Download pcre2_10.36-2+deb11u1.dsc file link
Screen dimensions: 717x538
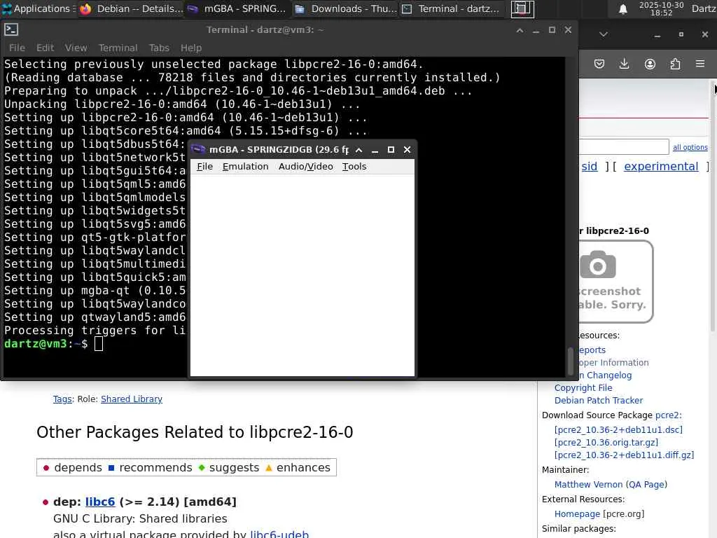tap(618, 430)
